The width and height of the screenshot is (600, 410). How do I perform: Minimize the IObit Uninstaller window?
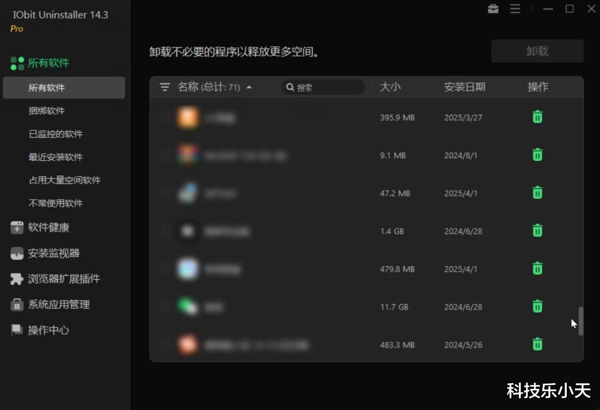(x=548, y=9)
